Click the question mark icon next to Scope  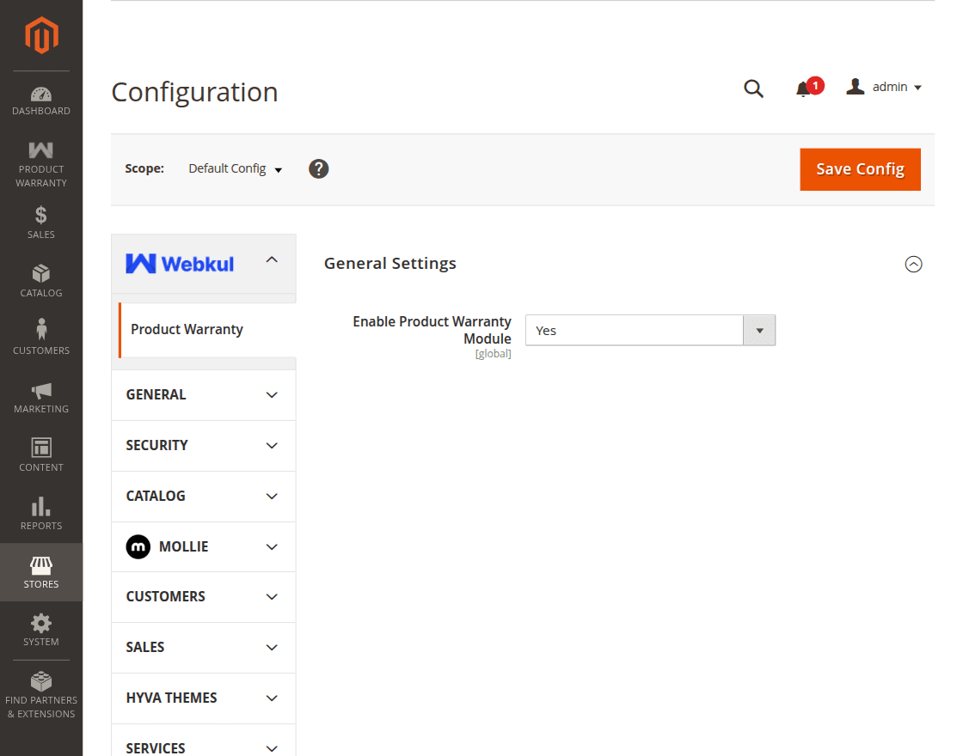pos(318,168)
